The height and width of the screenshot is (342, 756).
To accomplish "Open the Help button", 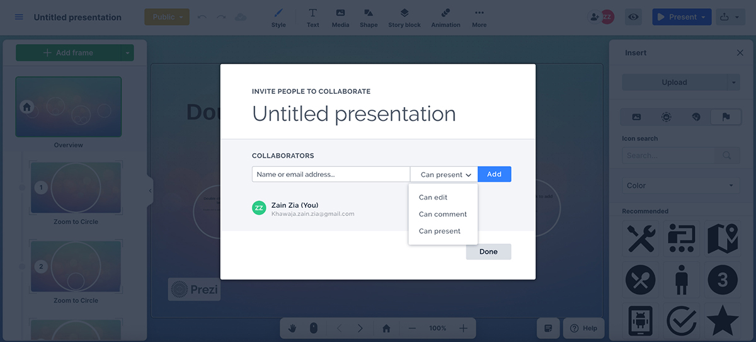I will coord(584,328).
